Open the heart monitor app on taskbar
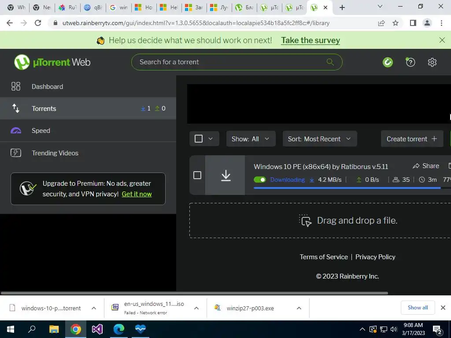 coord(140,329)
